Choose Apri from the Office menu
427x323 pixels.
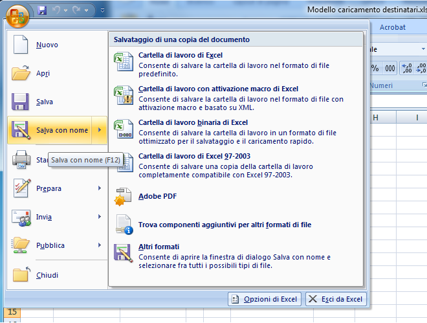[x=57, y=73]
